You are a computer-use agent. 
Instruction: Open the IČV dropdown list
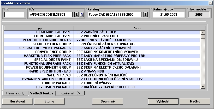tap(76, 14)
